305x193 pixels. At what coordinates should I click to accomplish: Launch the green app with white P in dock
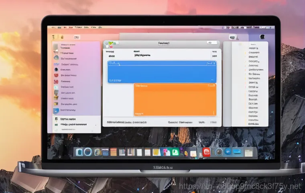175,152
